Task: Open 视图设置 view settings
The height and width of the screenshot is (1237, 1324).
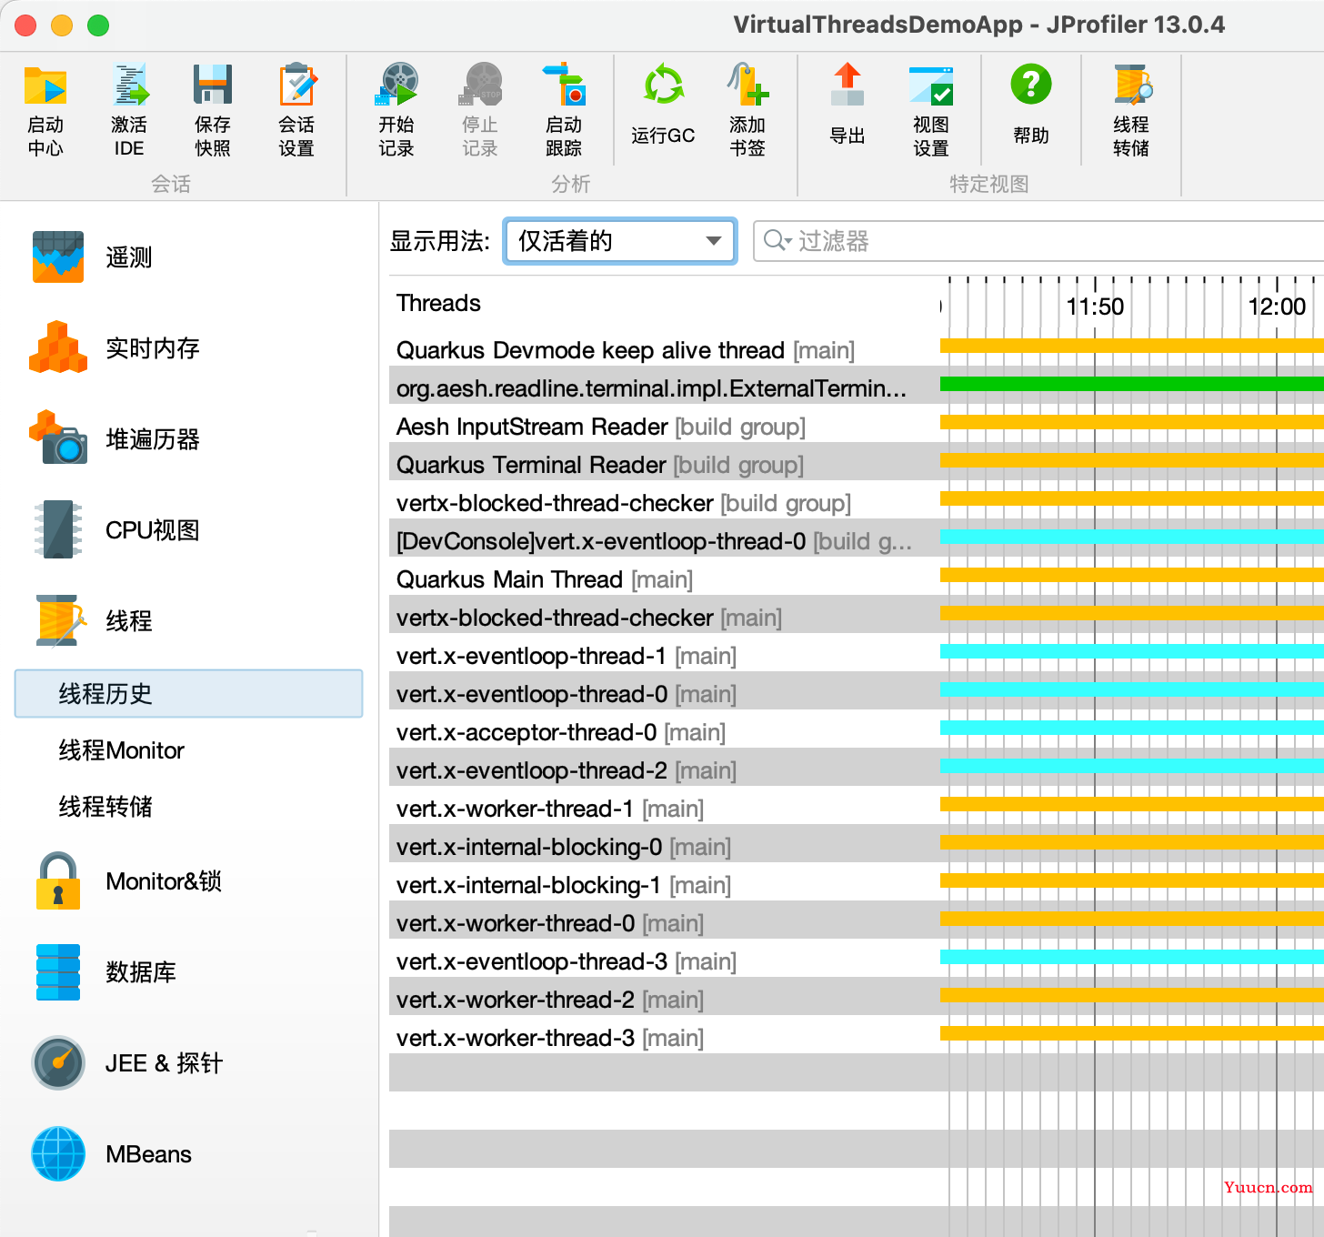Action: coord(931,109)
